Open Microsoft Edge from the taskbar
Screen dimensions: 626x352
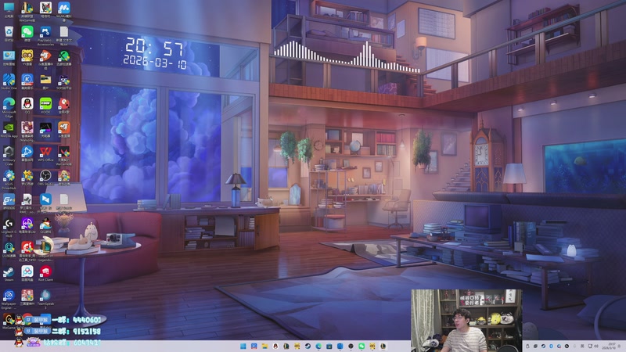pyautogui.click(x=318, y=346)
